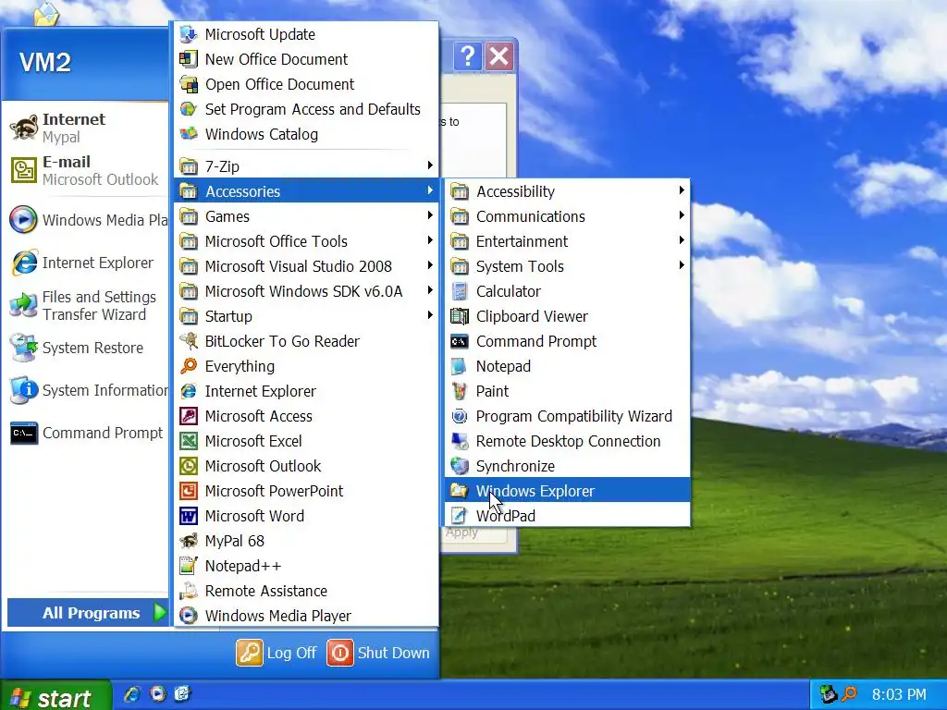Screen dimensions: 947x710
Task: Click Windows Media Player icon in All Programs list
Action: pyautogui.click(x=189, y=616)
